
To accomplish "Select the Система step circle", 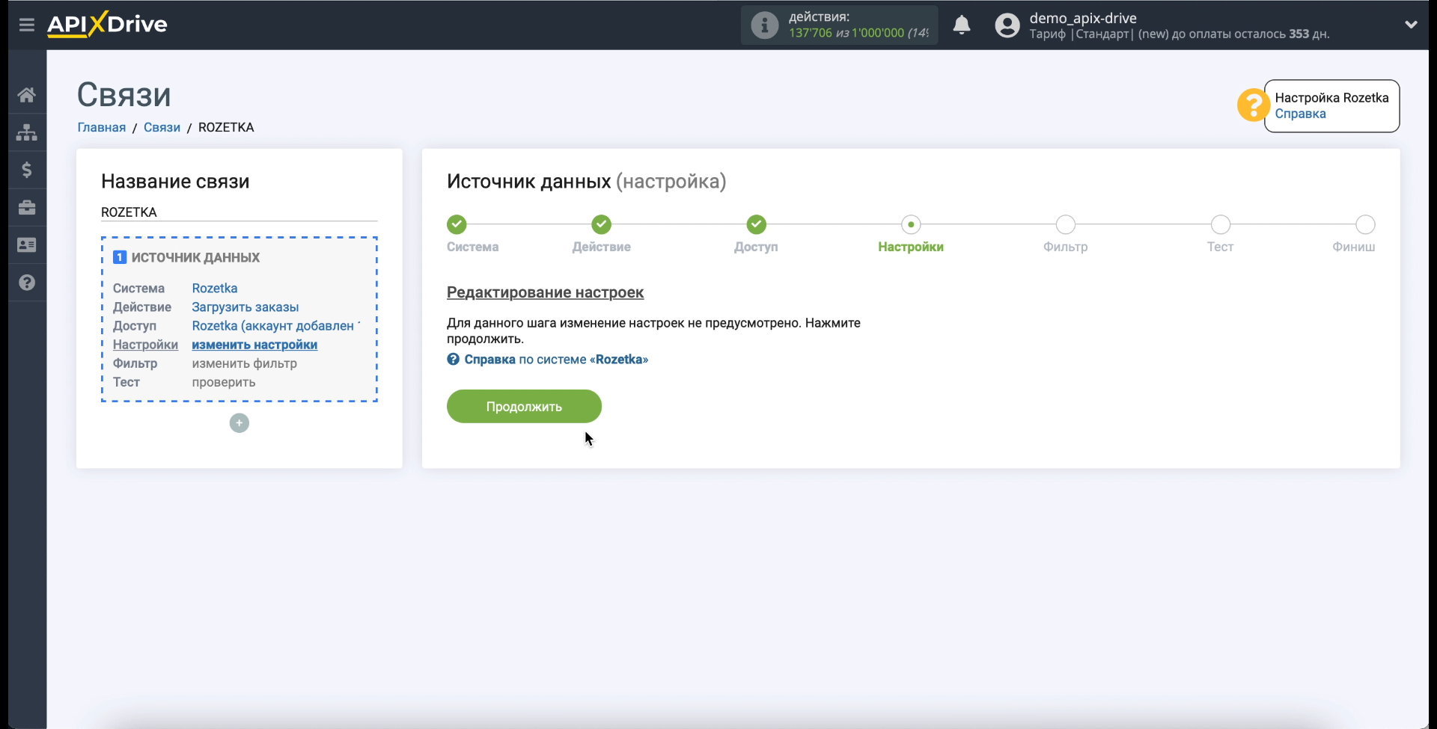I will pyautogui.click(x=457, y=224).
